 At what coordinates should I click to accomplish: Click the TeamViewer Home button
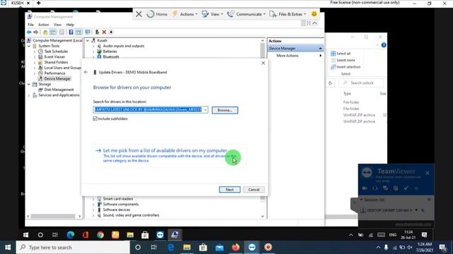(157, 14)
